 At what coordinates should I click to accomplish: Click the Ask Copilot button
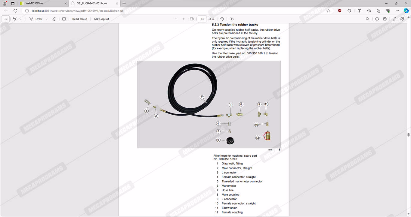pos(101,19)
